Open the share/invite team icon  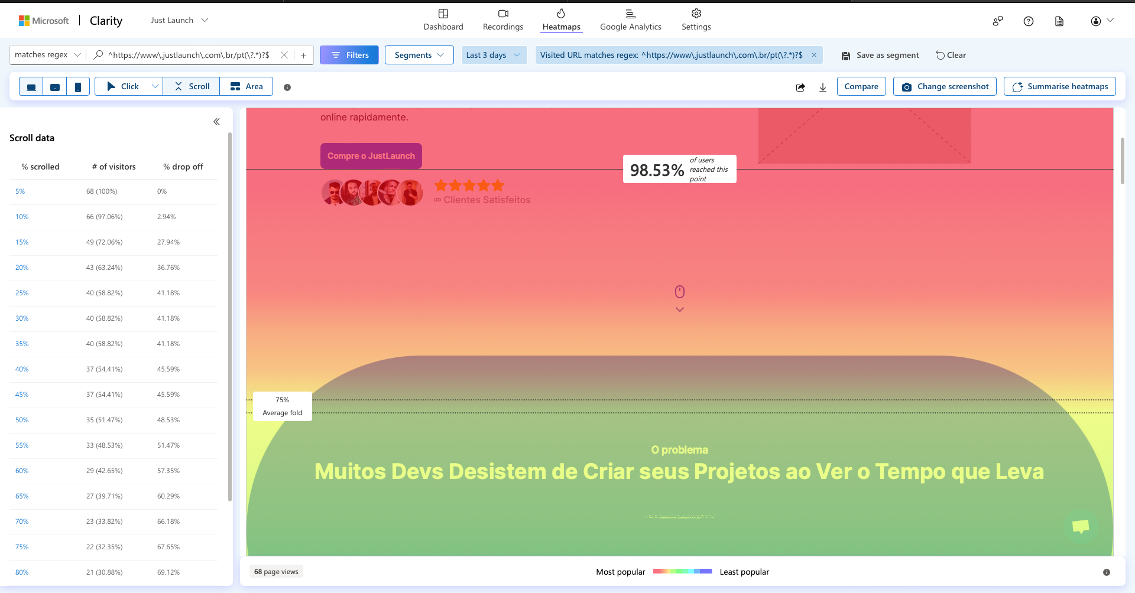pos(998,21)
